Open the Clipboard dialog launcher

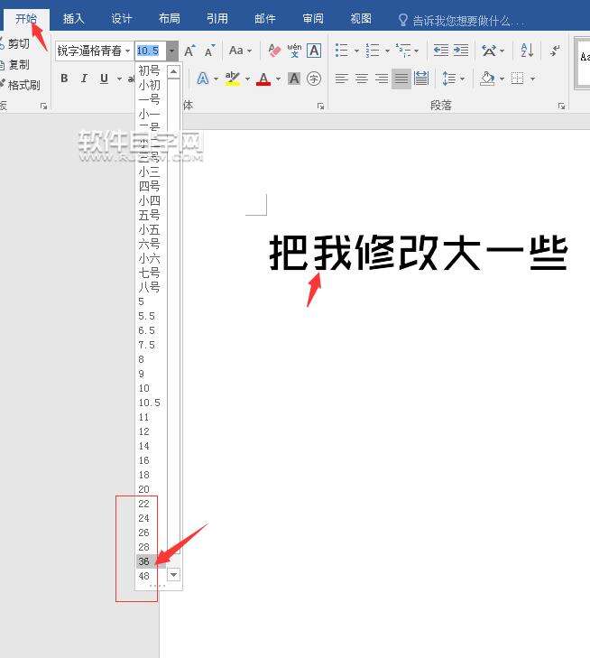tap(43, 107)
